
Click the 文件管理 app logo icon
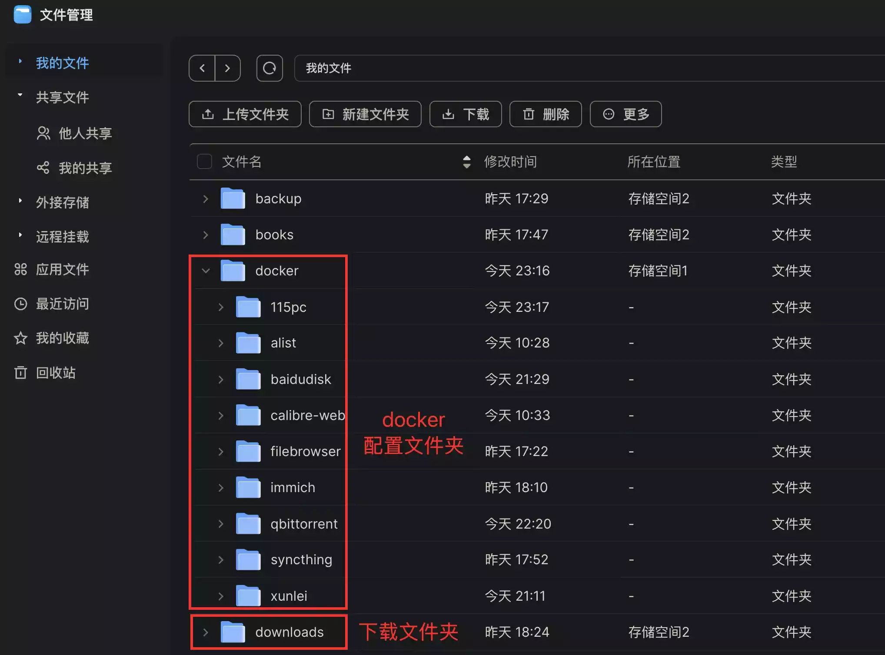point(23,14)
